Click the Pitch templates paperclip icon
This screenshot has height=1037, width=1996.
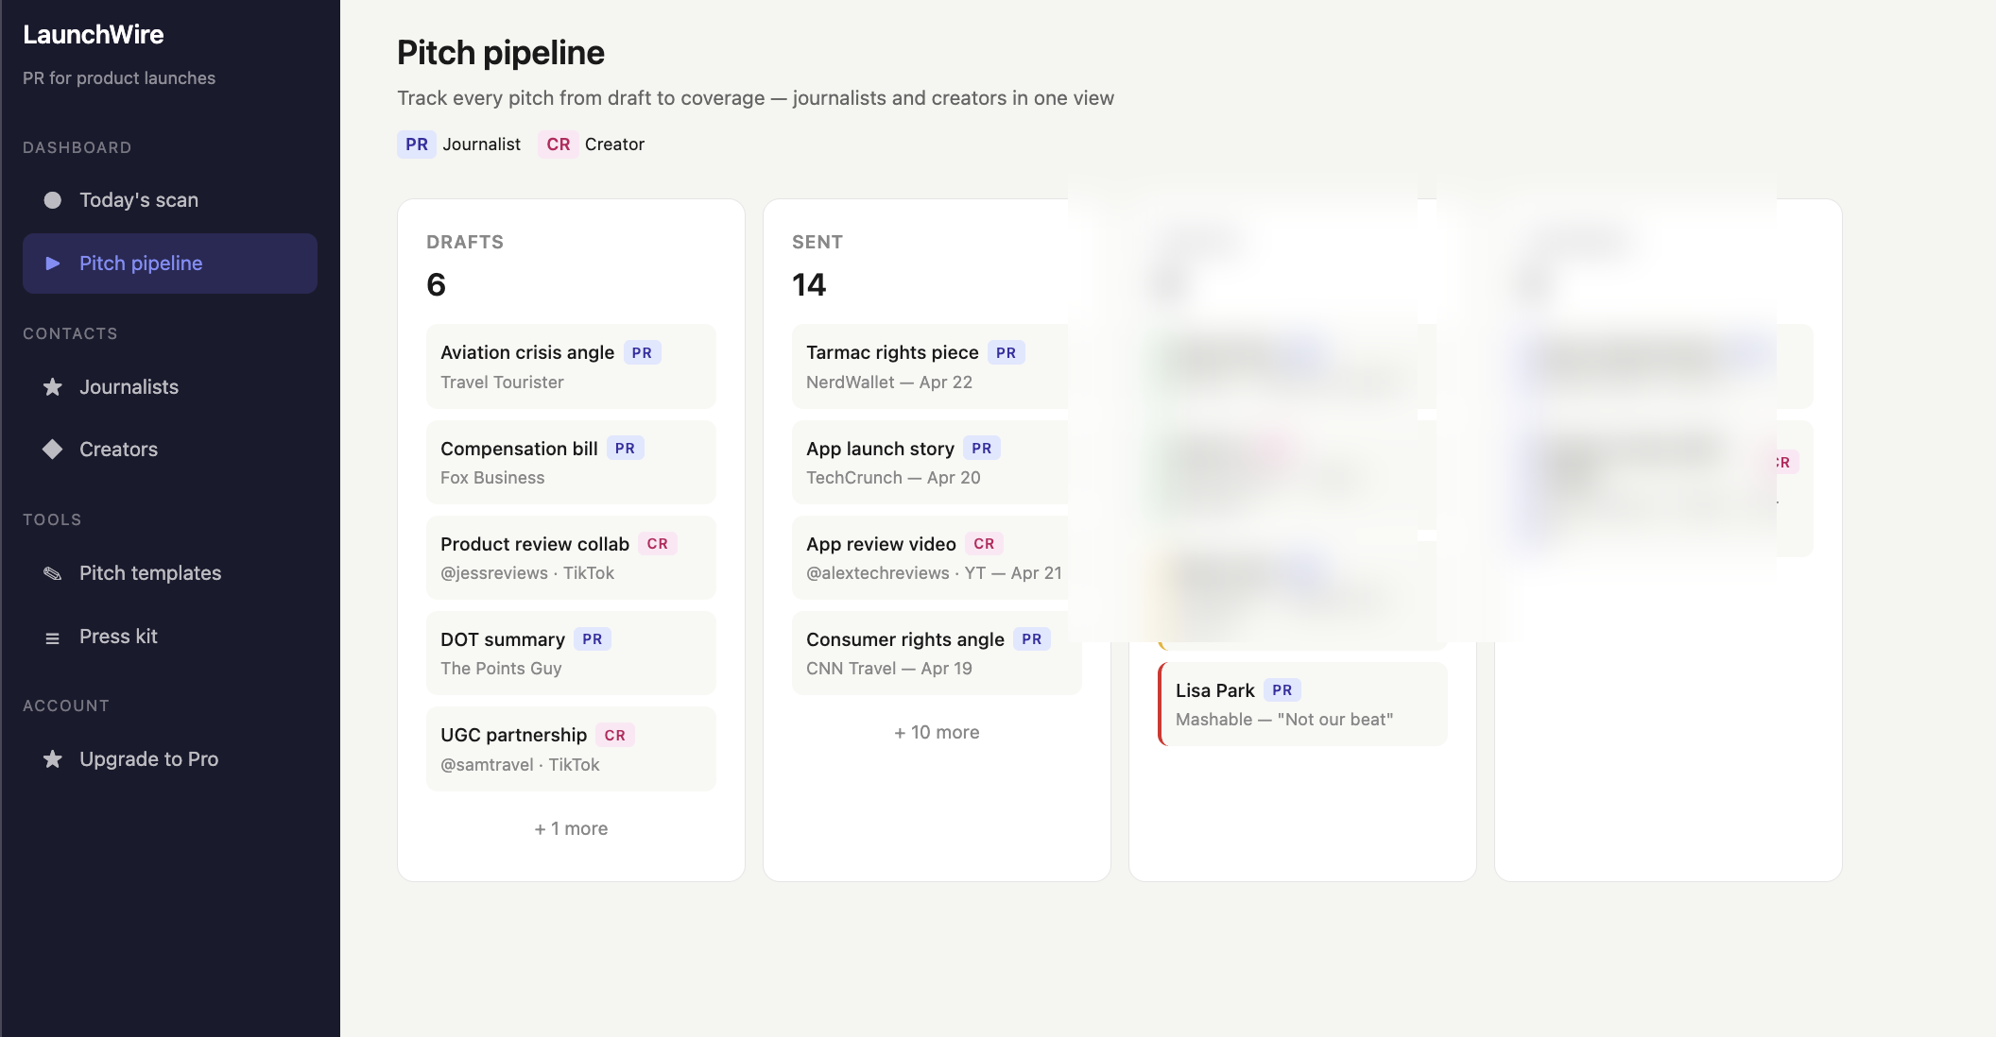pyautogui.click(x=52, y=573)
